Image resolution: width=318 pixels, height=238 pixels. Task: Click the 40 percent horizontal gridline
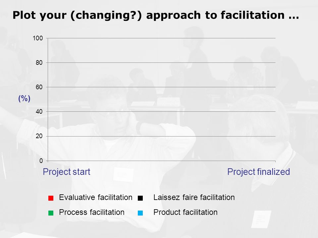[x=162, y=111]
